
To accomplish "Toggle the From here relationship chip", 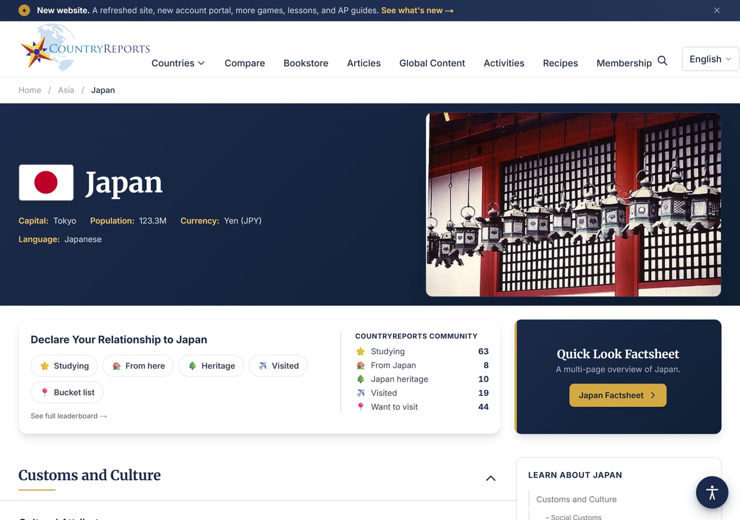I will click(x=138, y=366).
